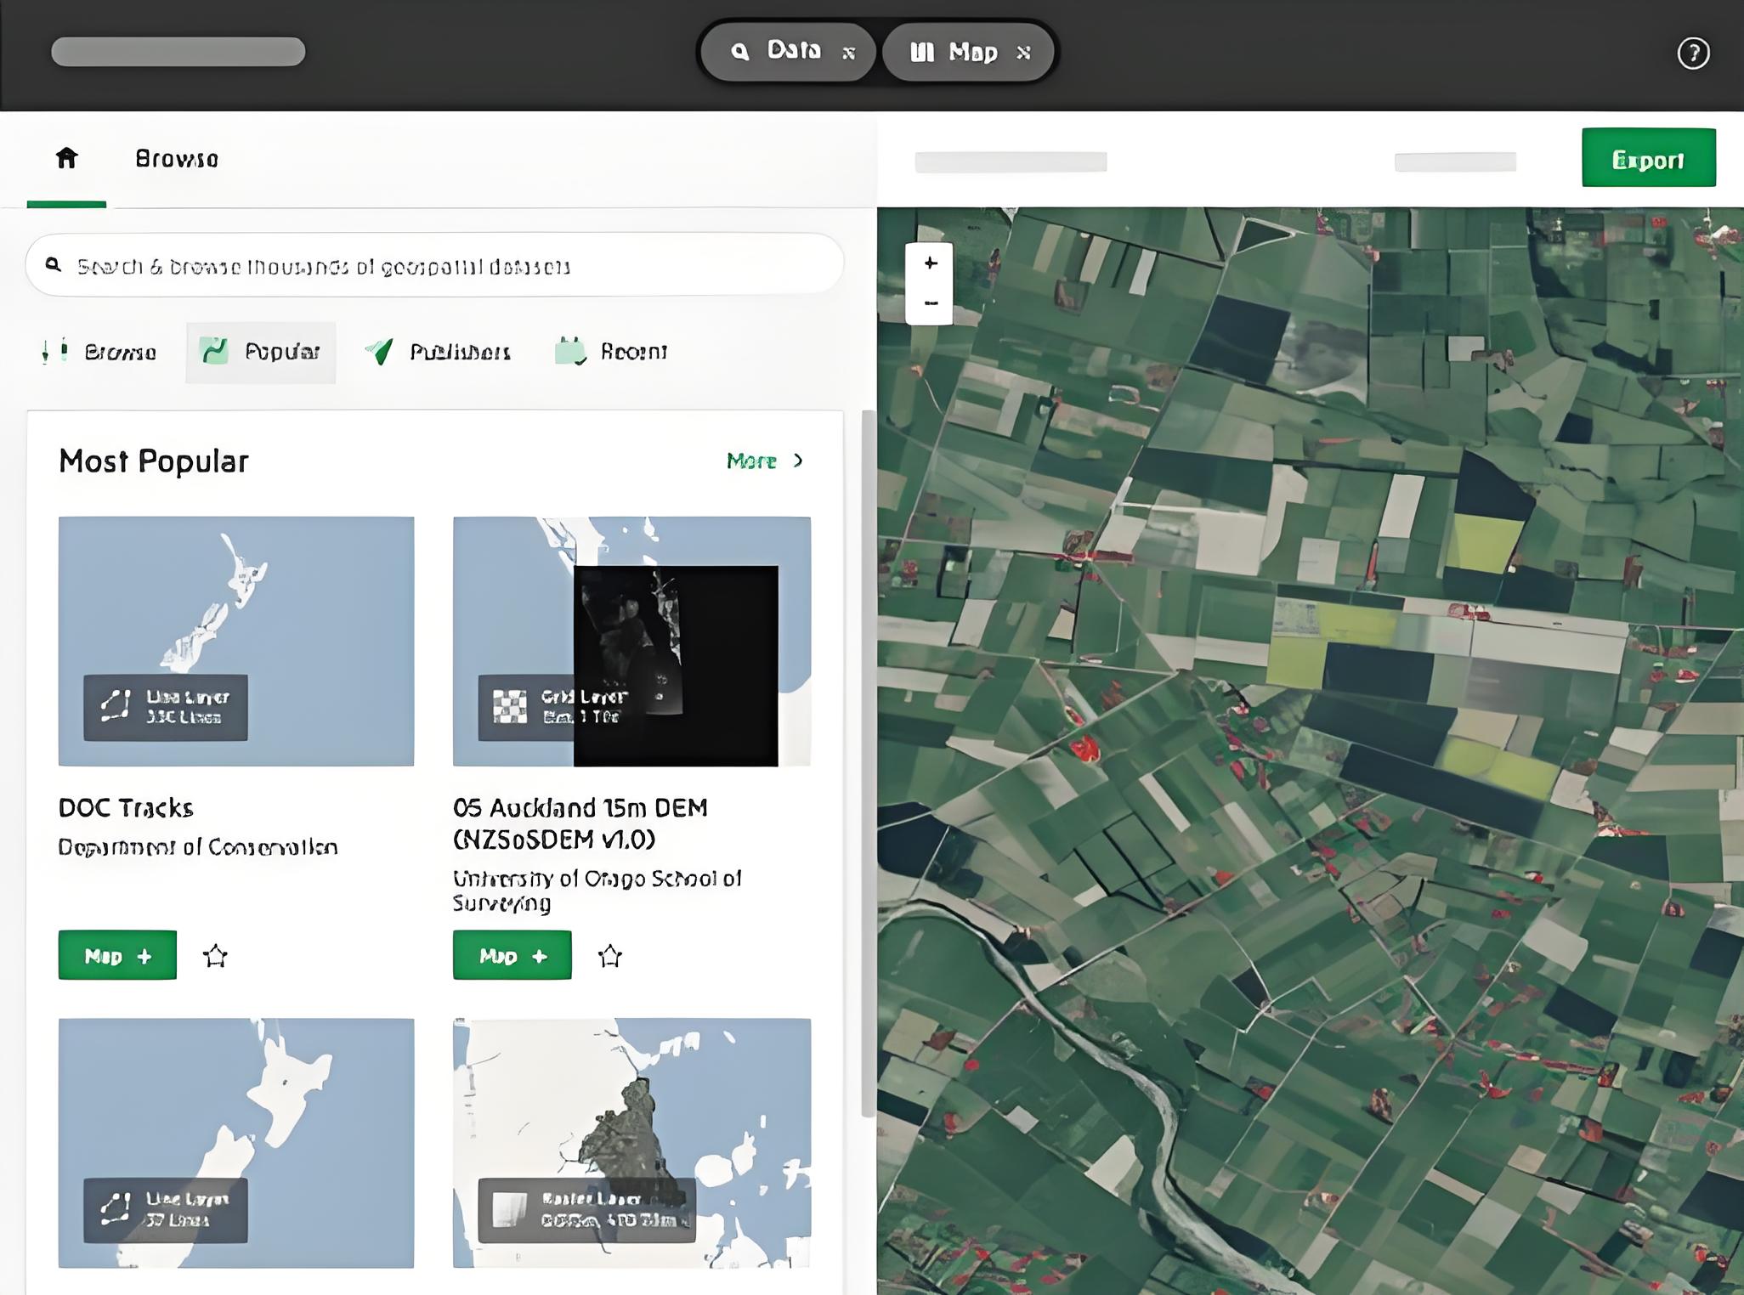1744x1295 pixels.
Task: Star the Auckland 15m DEM dataset
Action: [609, 956]
